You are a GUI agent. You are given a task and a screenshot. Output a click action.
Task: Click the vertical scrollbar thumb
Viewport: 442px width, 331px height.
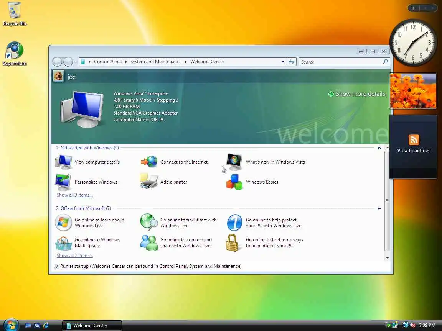pyautogui.click(x=387, y=200)
